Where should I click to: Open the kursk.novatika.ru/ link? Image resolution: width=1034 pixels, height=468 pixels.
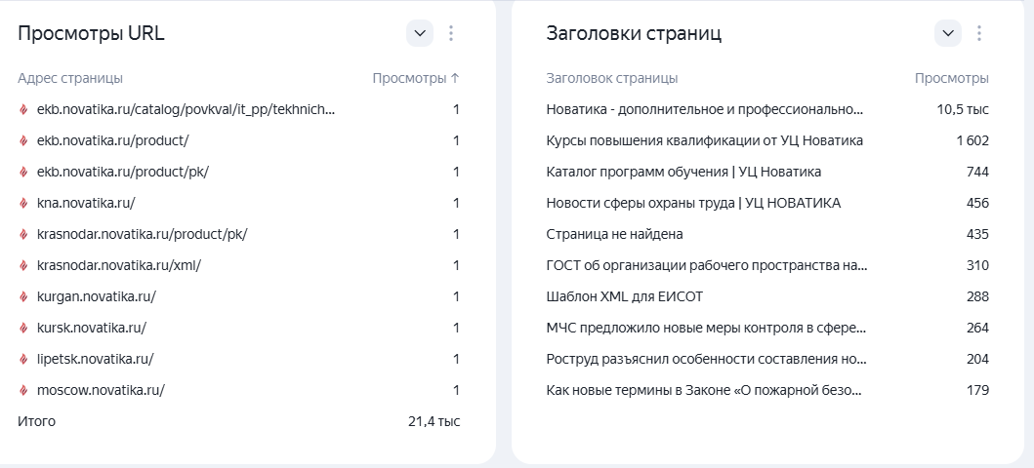[x=92, y=328]
